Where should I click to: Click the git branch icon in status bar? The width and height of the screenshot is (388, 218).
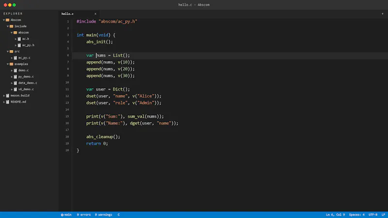pos(62,215)
